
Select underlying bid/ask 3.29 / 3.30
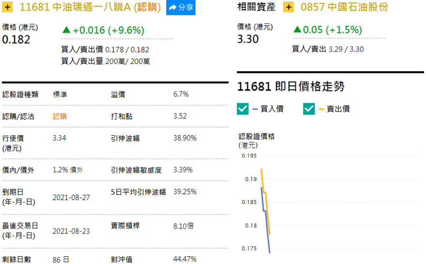(x=346, y=49)
